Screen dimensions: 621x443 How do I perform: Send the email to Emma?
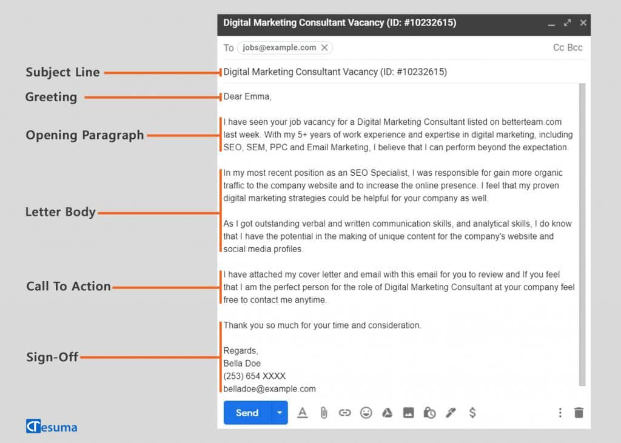click(247, 413)
